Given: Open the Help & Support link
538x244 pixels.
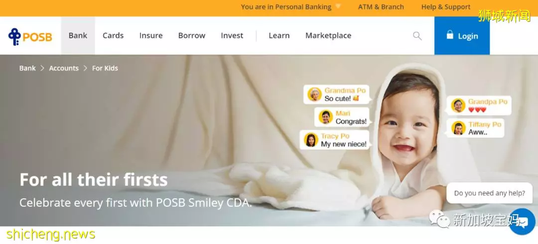Looking at the screenshot, I should point(446,7).
